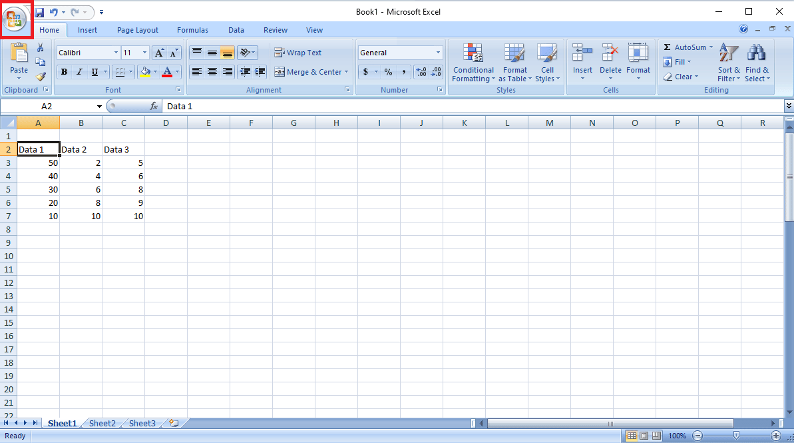Click the Insert Function fx icon
Screen dimensions: 794x443
click(154, 106)
